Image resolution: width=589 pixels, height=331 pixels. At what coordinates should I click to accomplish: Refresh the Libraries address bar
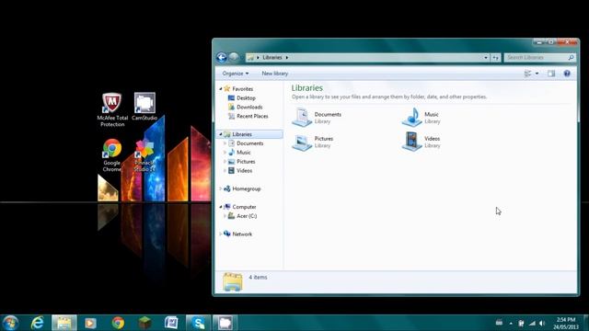[496, 57]
